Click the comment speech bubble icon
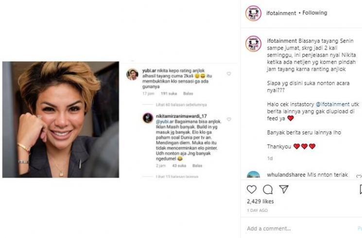The height and width of the screenshot is (238, 362). [x=268, y=189]
